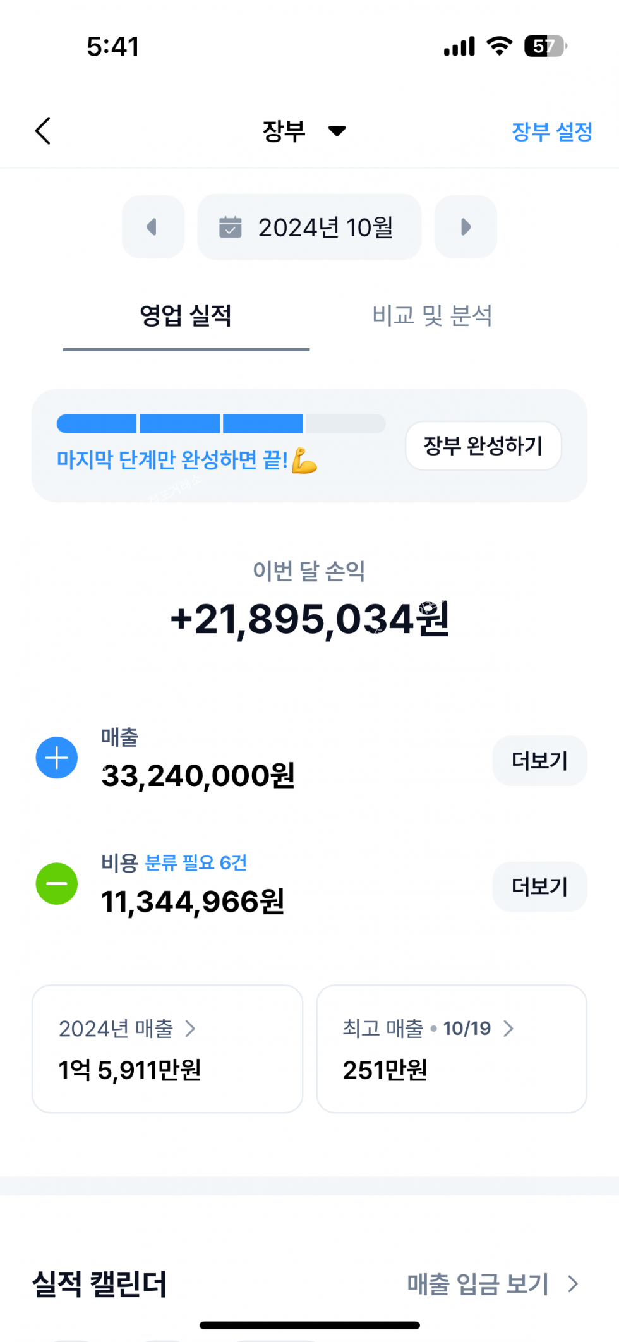
Task: Tap the Wi-Fi status icon
Action: click(x=499, y=46)
